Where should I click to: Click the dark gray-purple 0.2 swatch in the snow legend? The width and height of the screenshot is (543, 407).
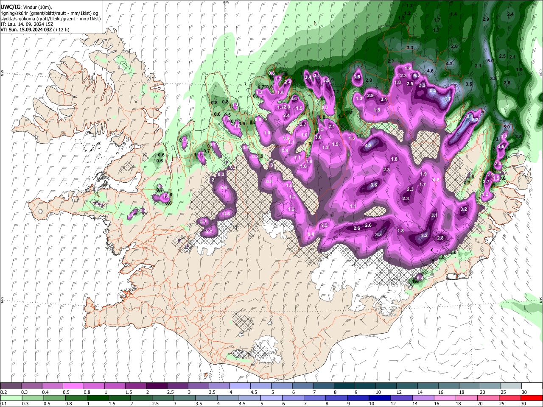click(x=11, y=386)
